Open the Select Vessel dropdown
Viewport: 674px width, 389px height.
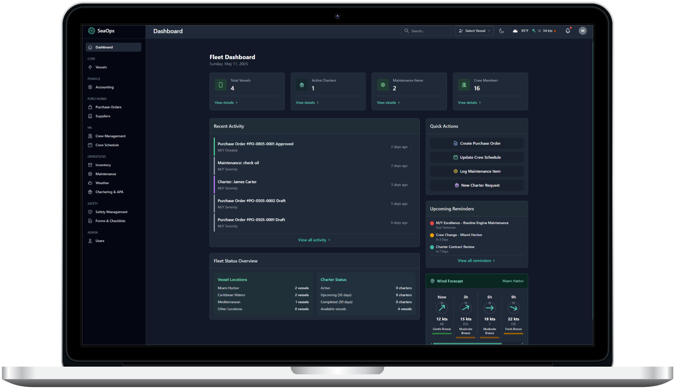474,31
